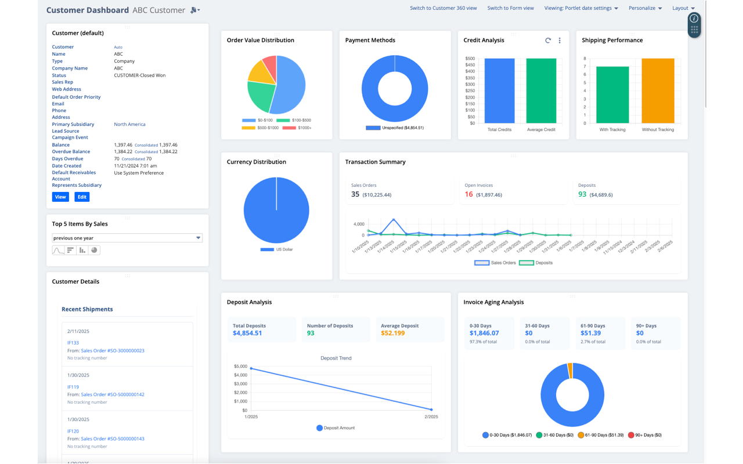Click the Invoice Aging Analysis portlet drag handle
Screen dimensions: 743x464
(x=572, y=296)
